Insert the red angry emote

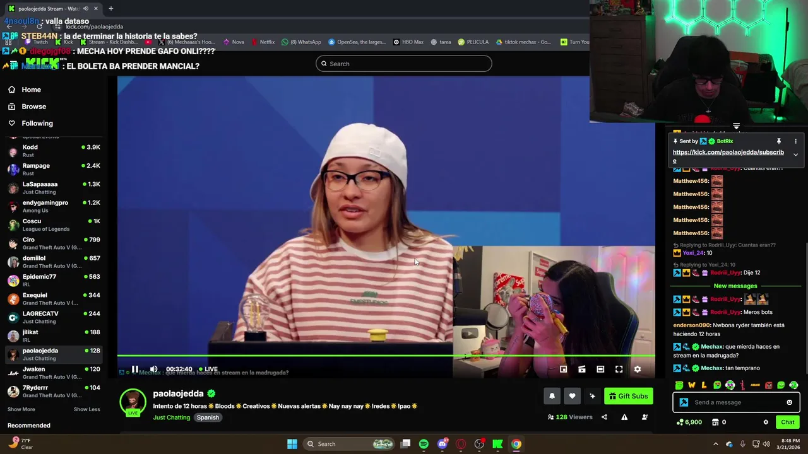(x=768, y=385)
